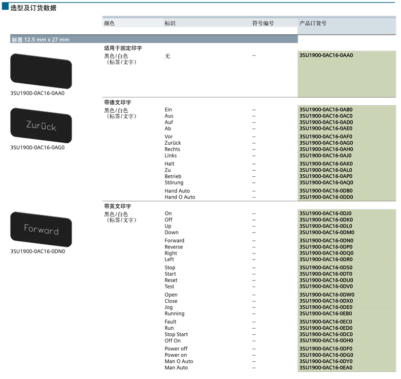The width and height of the screenshot is (401, 379).
Task: Select the Hand O Auto label entry
Action: click(x=180, y=197)
